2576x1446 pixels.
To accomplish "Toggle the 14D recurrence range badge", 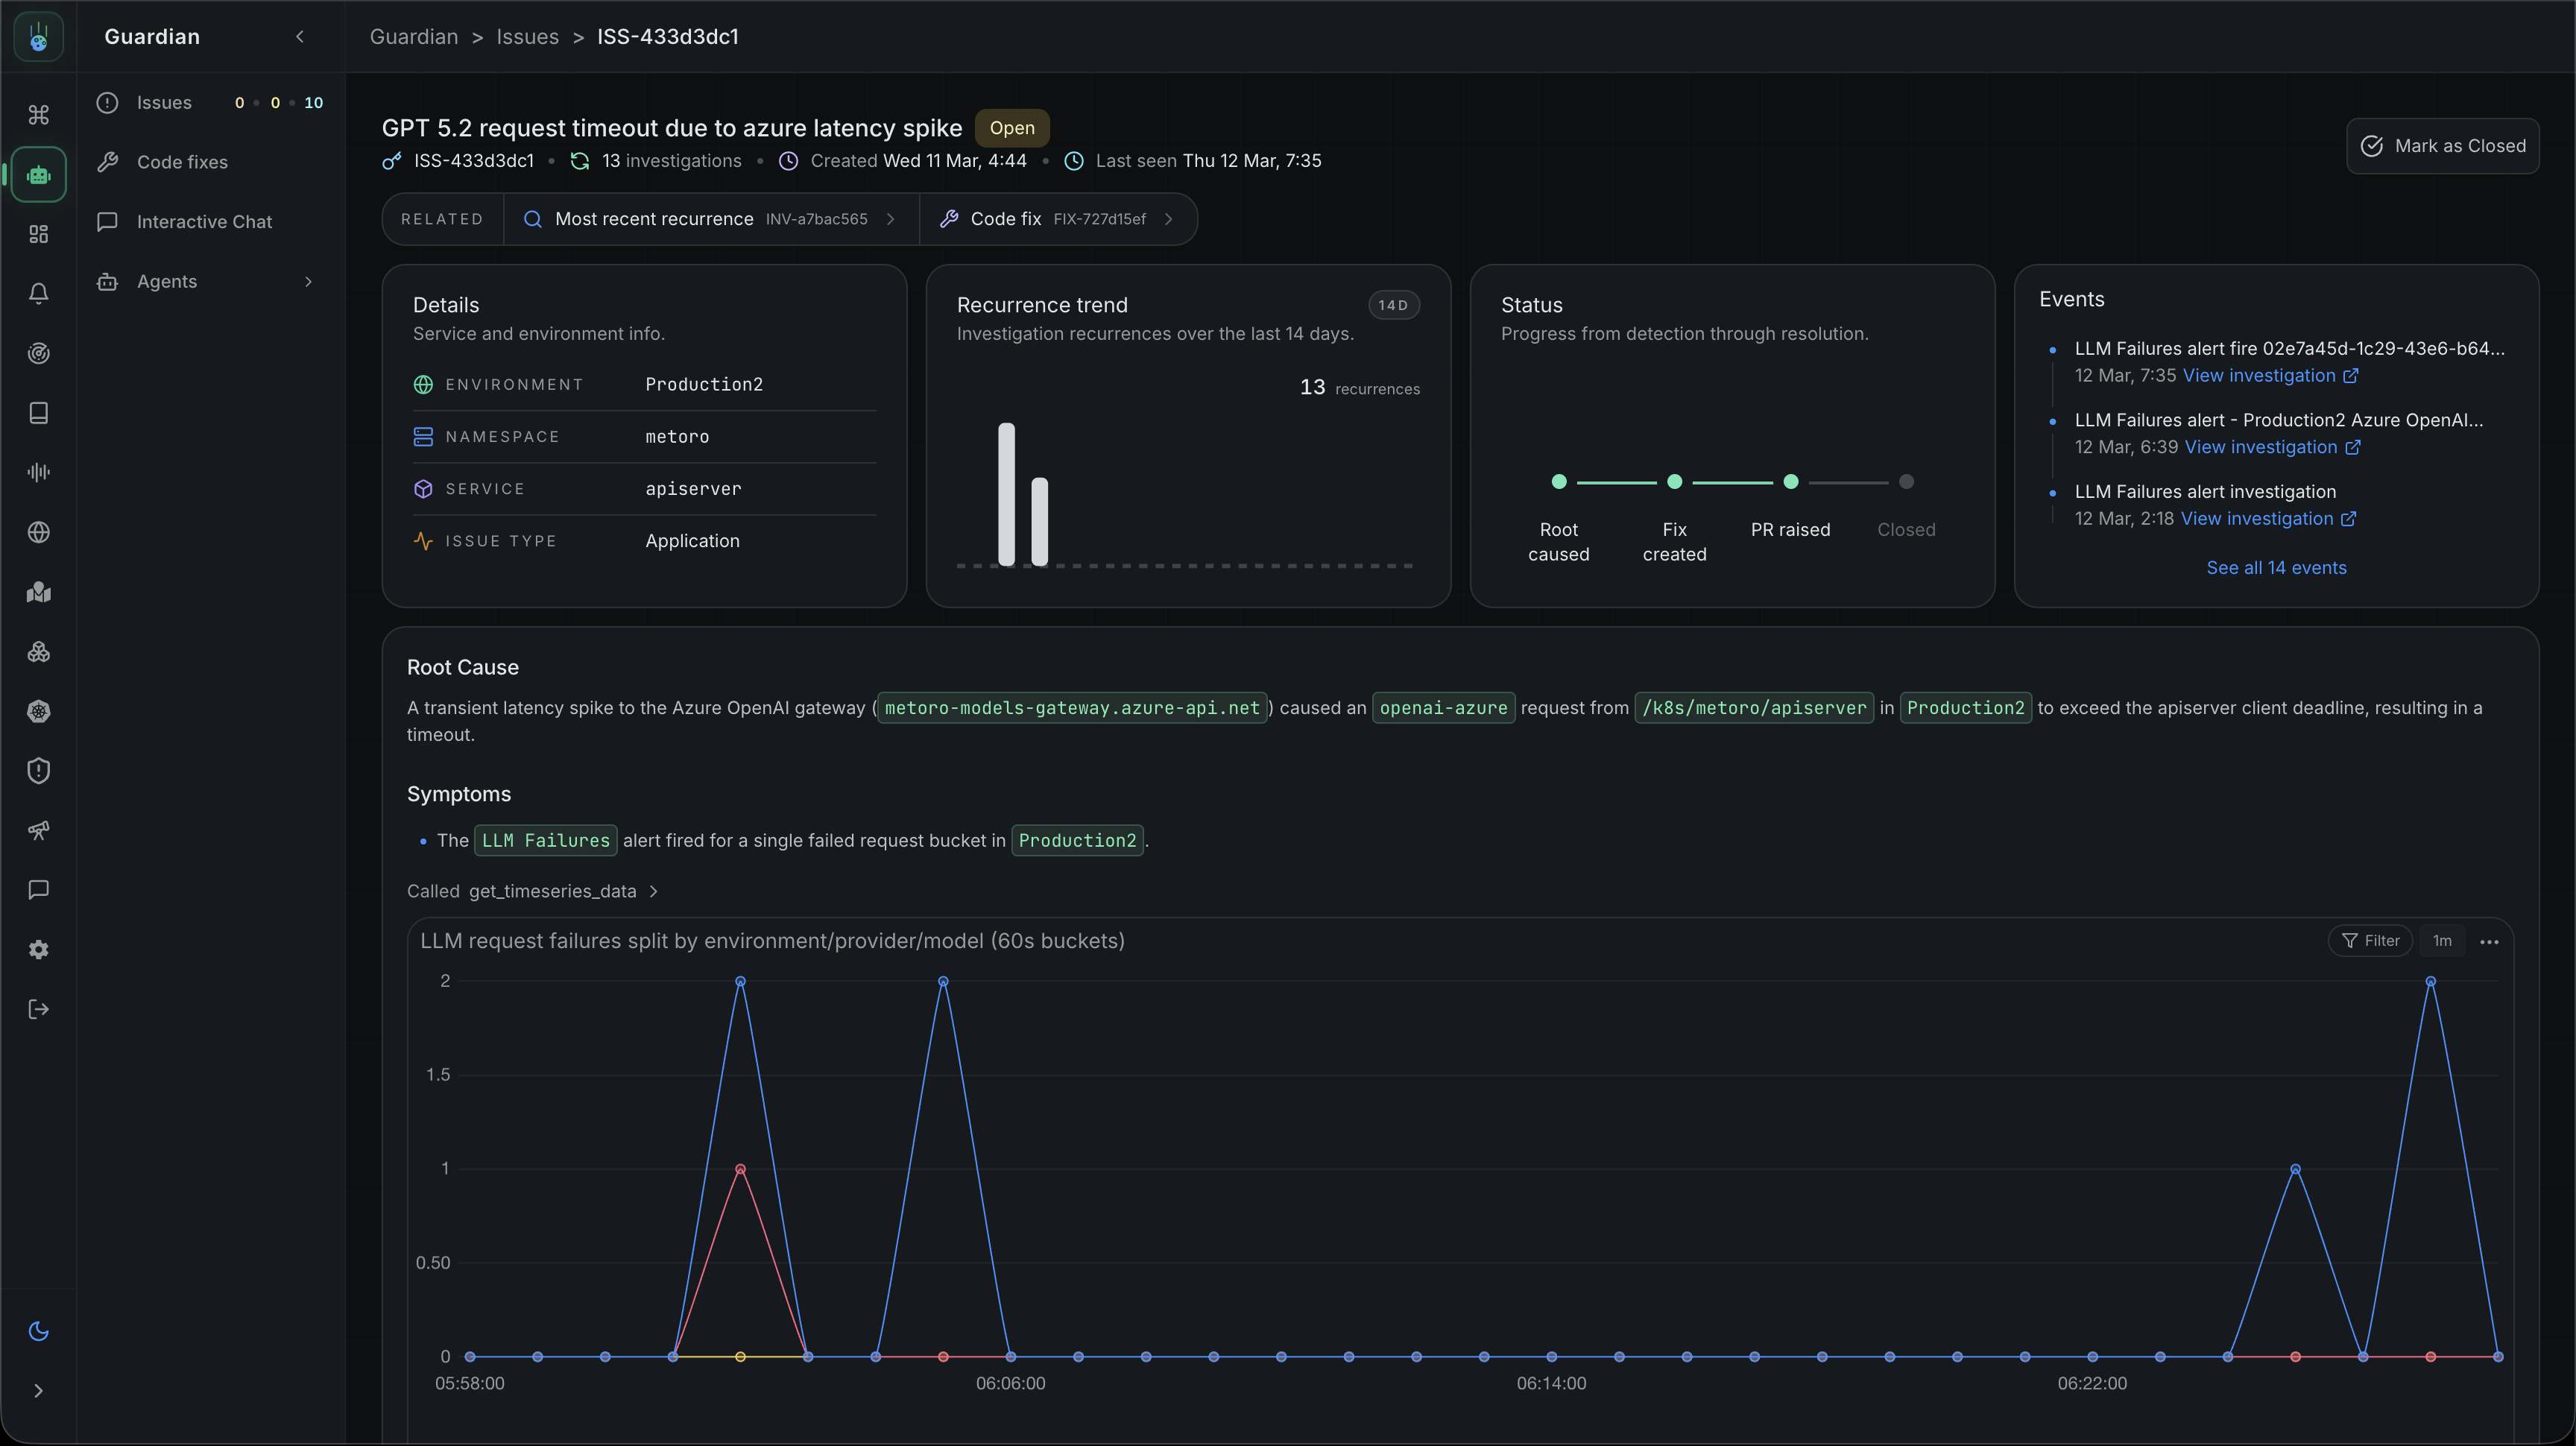I will [x=1392, y=305].
